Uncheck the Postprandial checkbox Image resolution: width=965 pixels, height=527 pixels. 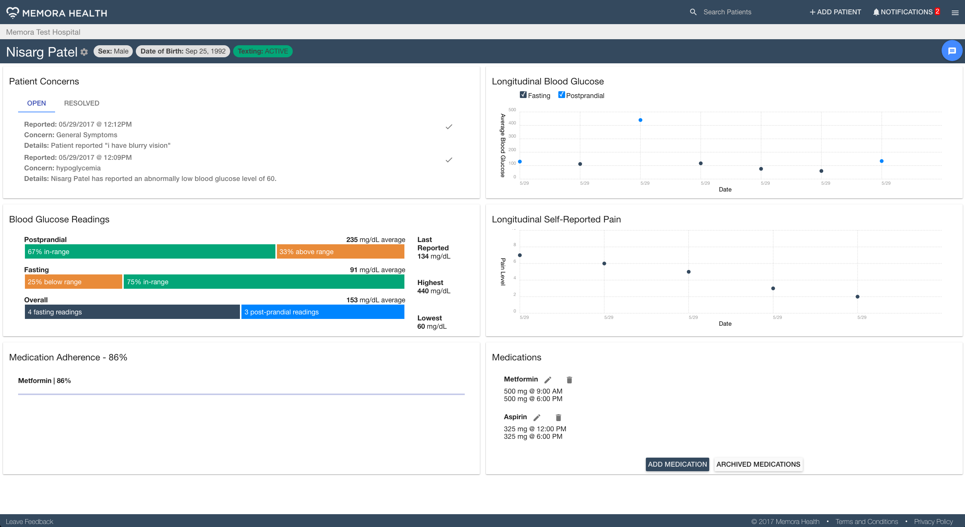pyautogui.click(x=561, y=95)
